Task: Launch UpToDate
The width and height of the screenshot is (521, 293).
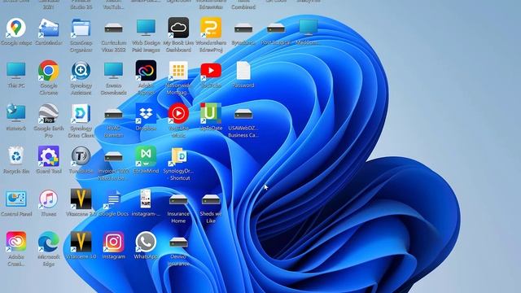Action: click(211, 113)
